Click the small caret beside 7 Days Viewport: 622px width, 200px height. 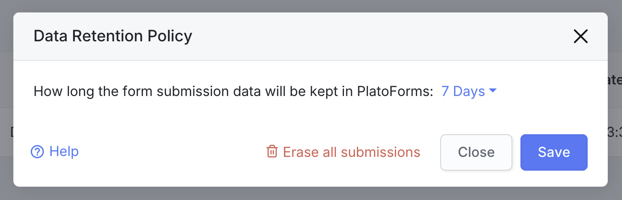492,91
